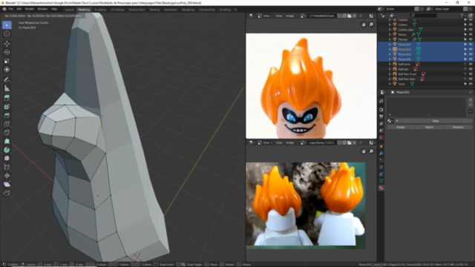
Task: Open the Active Tool properties tab
Action: 381,101
